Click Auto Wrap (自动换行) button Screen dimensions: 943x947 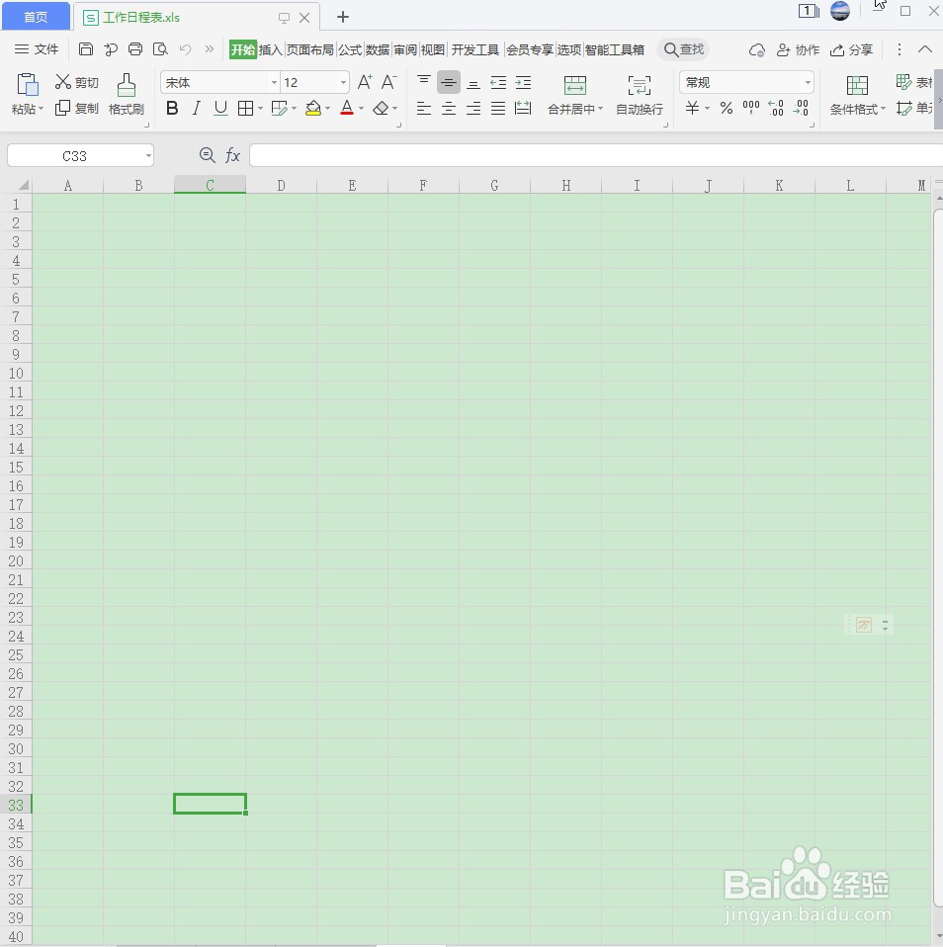pos(640,94)
